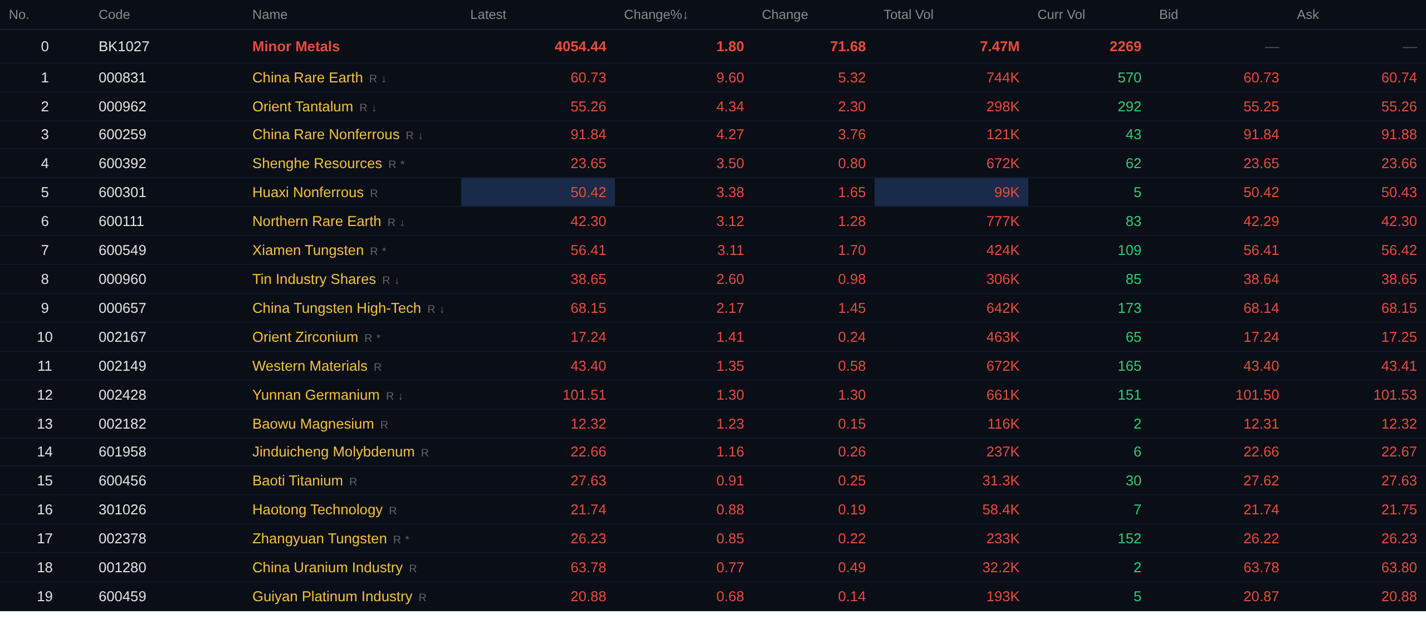This screenshot has width=1426, height=619.
Task: Open Northern Rare Earth stock
Action: (316, 222)
